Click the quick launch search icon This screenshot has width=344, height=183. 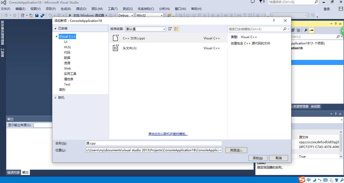[316, 2]
